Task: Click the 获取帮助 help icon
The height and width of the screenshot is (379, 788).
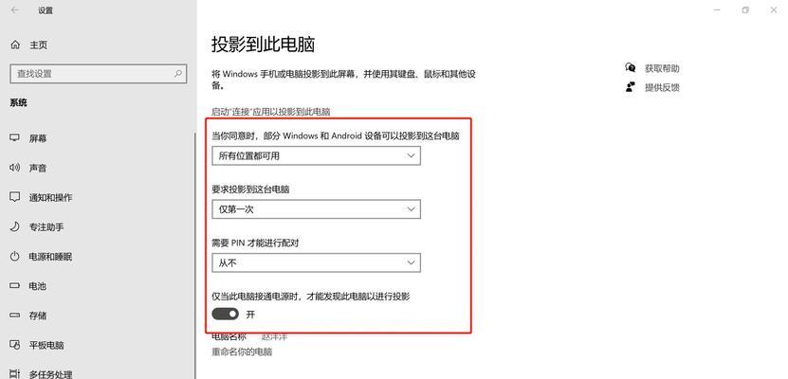Action: tap(631, 68)
